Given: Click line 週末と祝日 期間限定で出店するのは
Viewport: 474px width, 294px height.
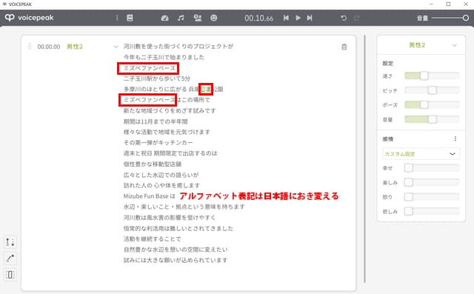Looking at the screenshot, I should point(170,153).
